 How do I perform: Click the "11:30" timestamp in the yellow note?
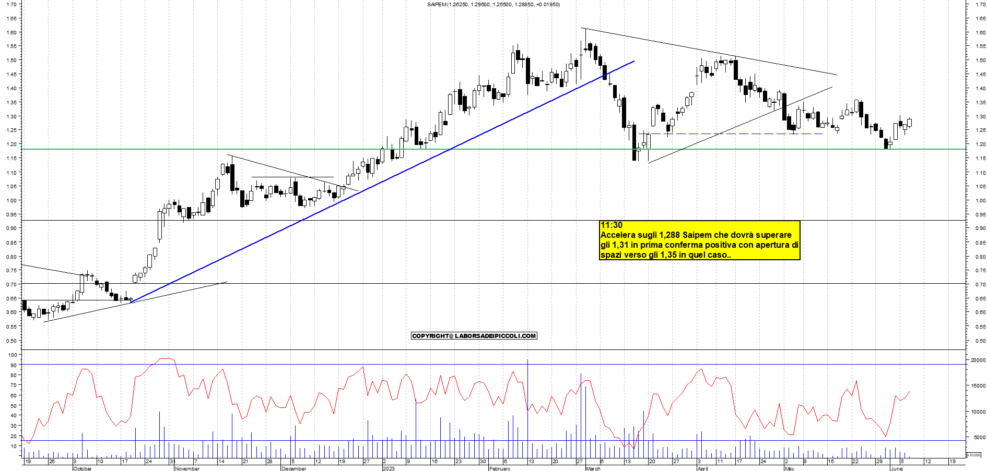click(612, 225)
